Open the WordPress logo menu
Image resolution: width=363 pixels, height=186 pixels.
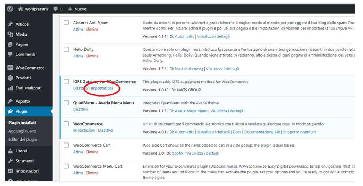click(x=10, y=9)
